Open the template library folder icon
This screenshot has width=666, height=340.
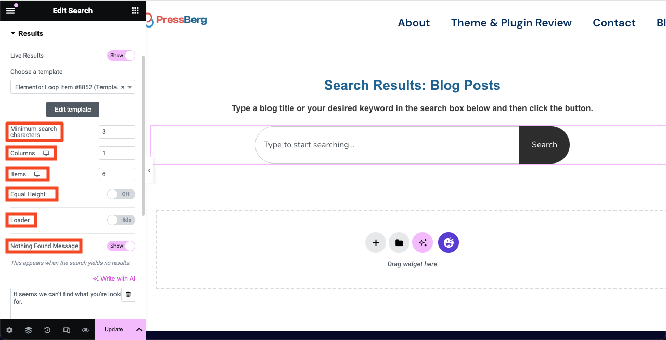tap(399, 242)
